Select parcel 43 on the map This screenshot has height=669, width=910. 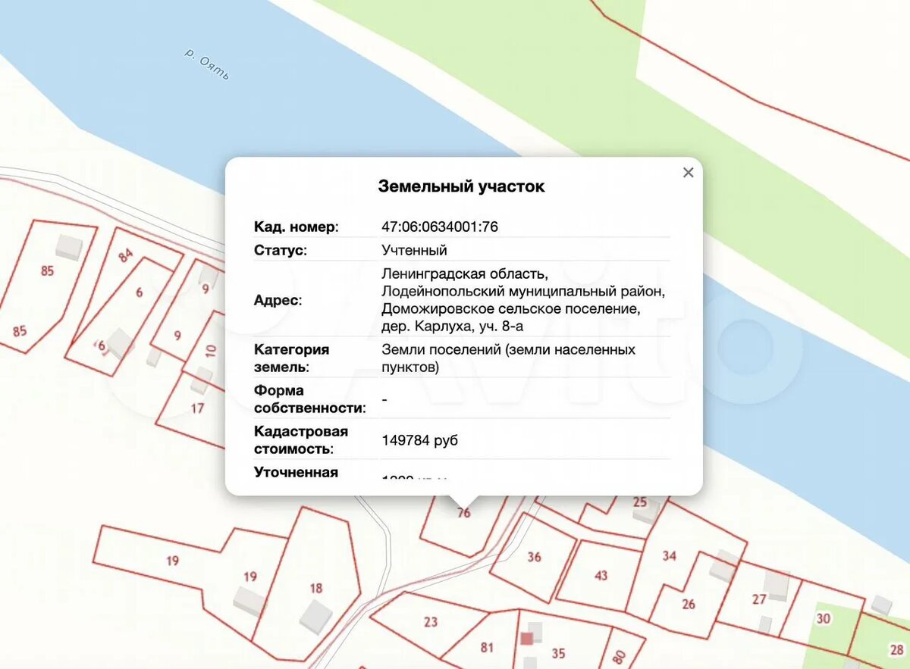pyautogui.click(x=601, y=576)
